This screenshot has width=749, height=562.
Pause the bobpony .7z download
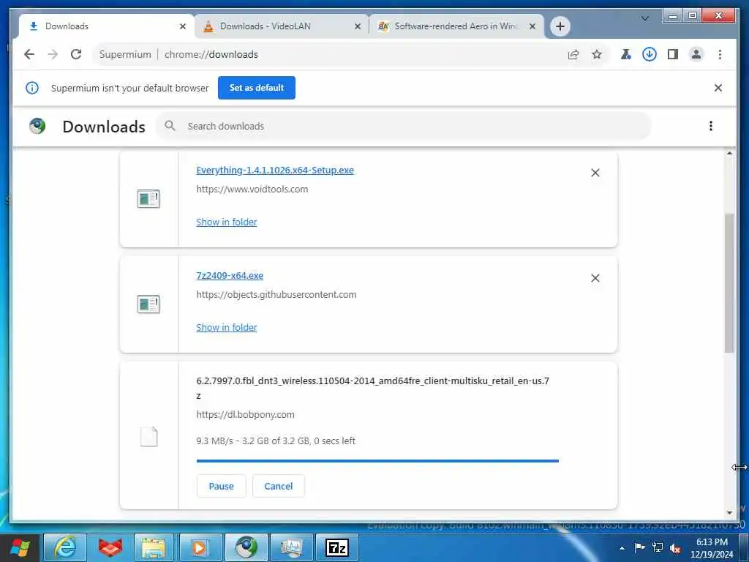pyautogui.click(x=221, y=486)
